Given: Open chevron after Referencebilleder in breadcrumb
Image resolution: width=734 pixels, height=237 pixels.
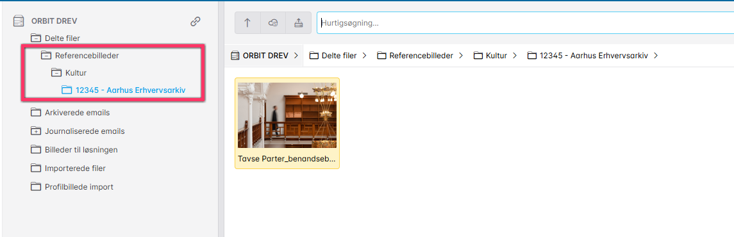Looking at the screenshot, I should click(x=461, y=56).
